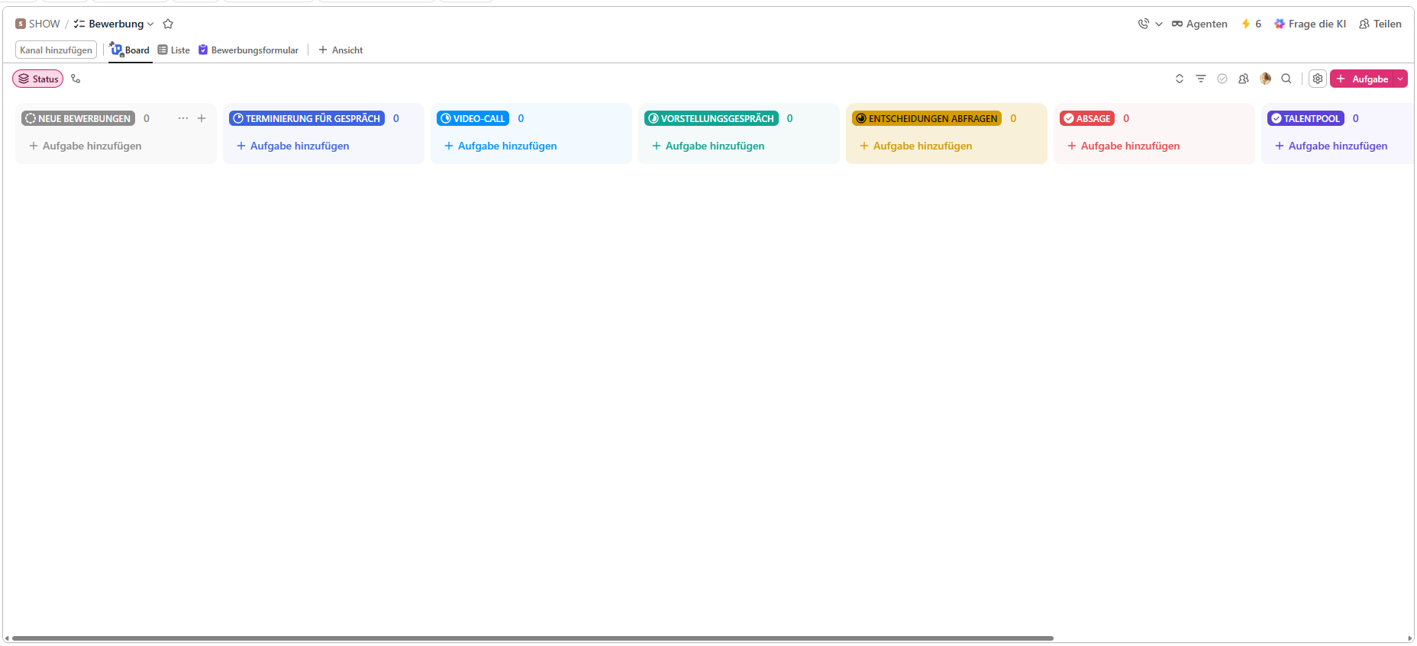Add task under VORSTELLUNGSGESPRÄCH column
Screen dimensions: 1417x646
tap(708, 146)
